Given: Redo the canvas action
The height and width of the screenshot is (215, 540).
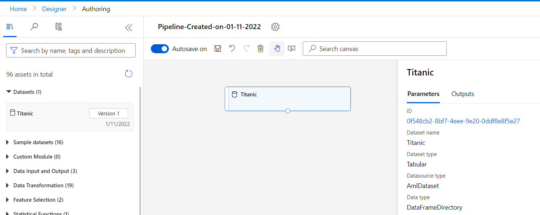Looking at the screenshot, I should 247,49.
